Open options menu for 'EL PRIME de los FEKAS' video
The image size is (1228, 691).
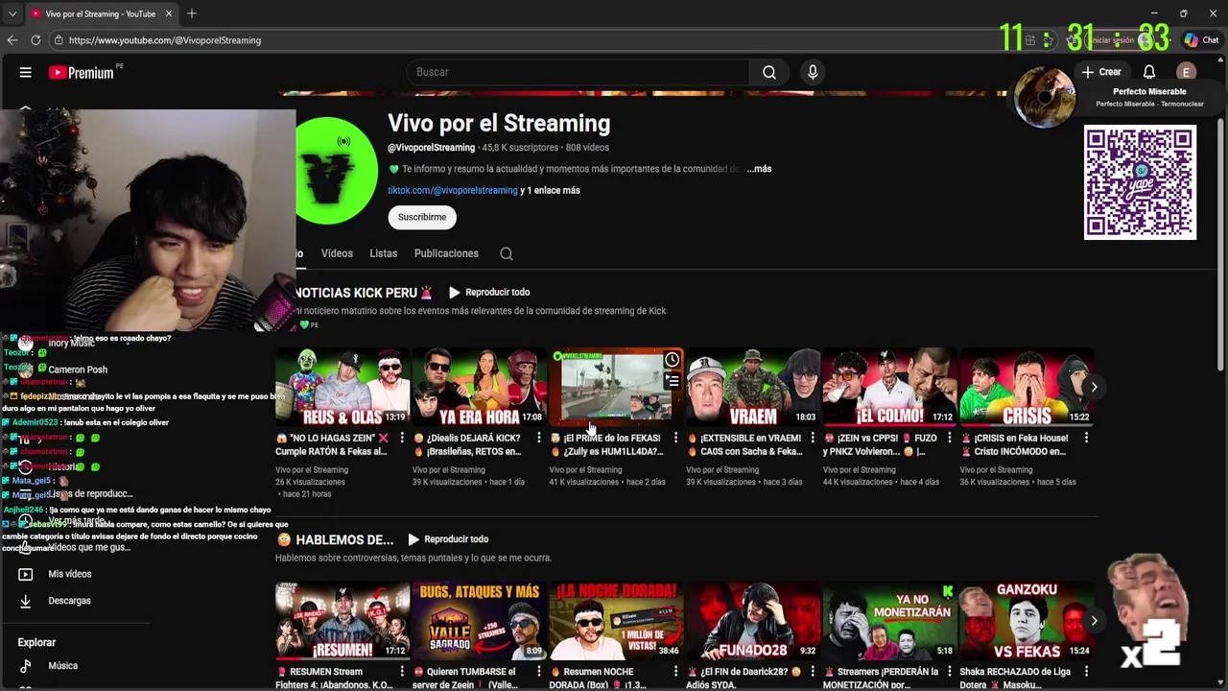(675, 438)
